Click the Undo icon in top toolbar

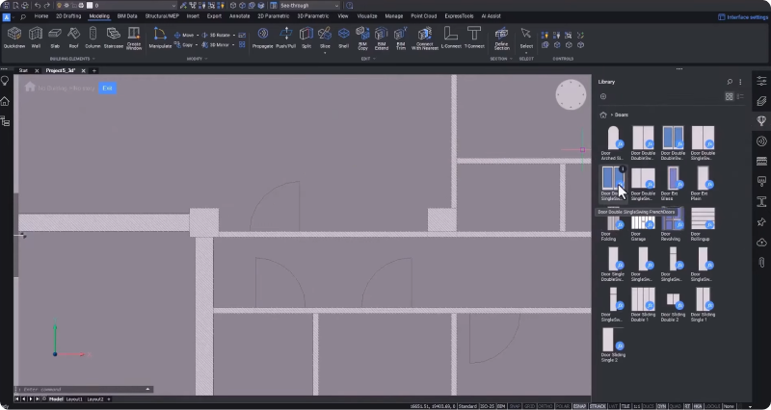pos(38,6)
